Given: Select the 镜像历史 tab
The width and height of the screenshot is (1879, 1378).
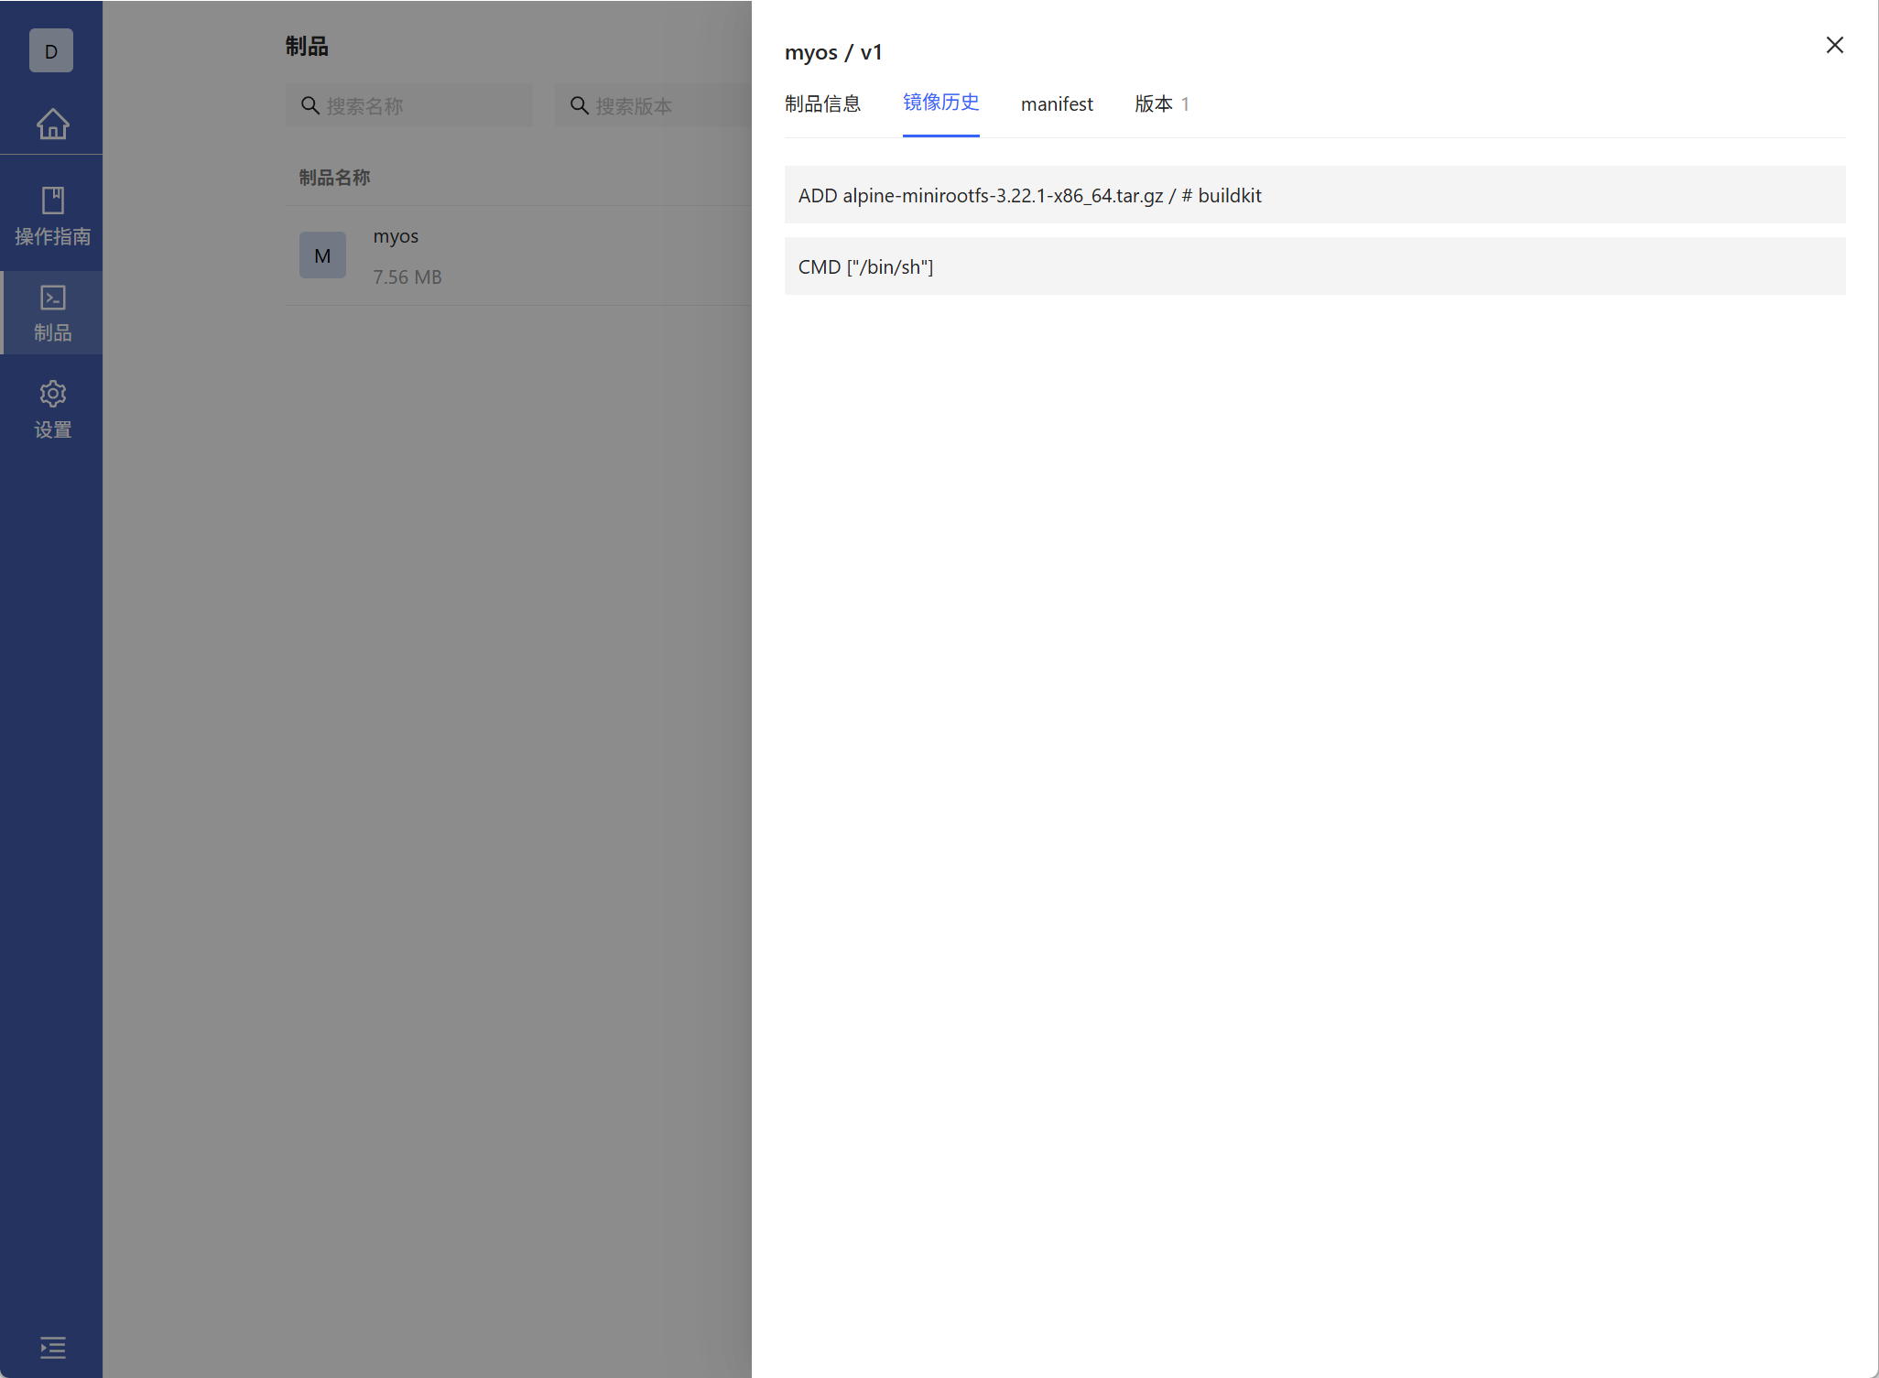Looking at the screenshot, I should (x=940, y=103).
